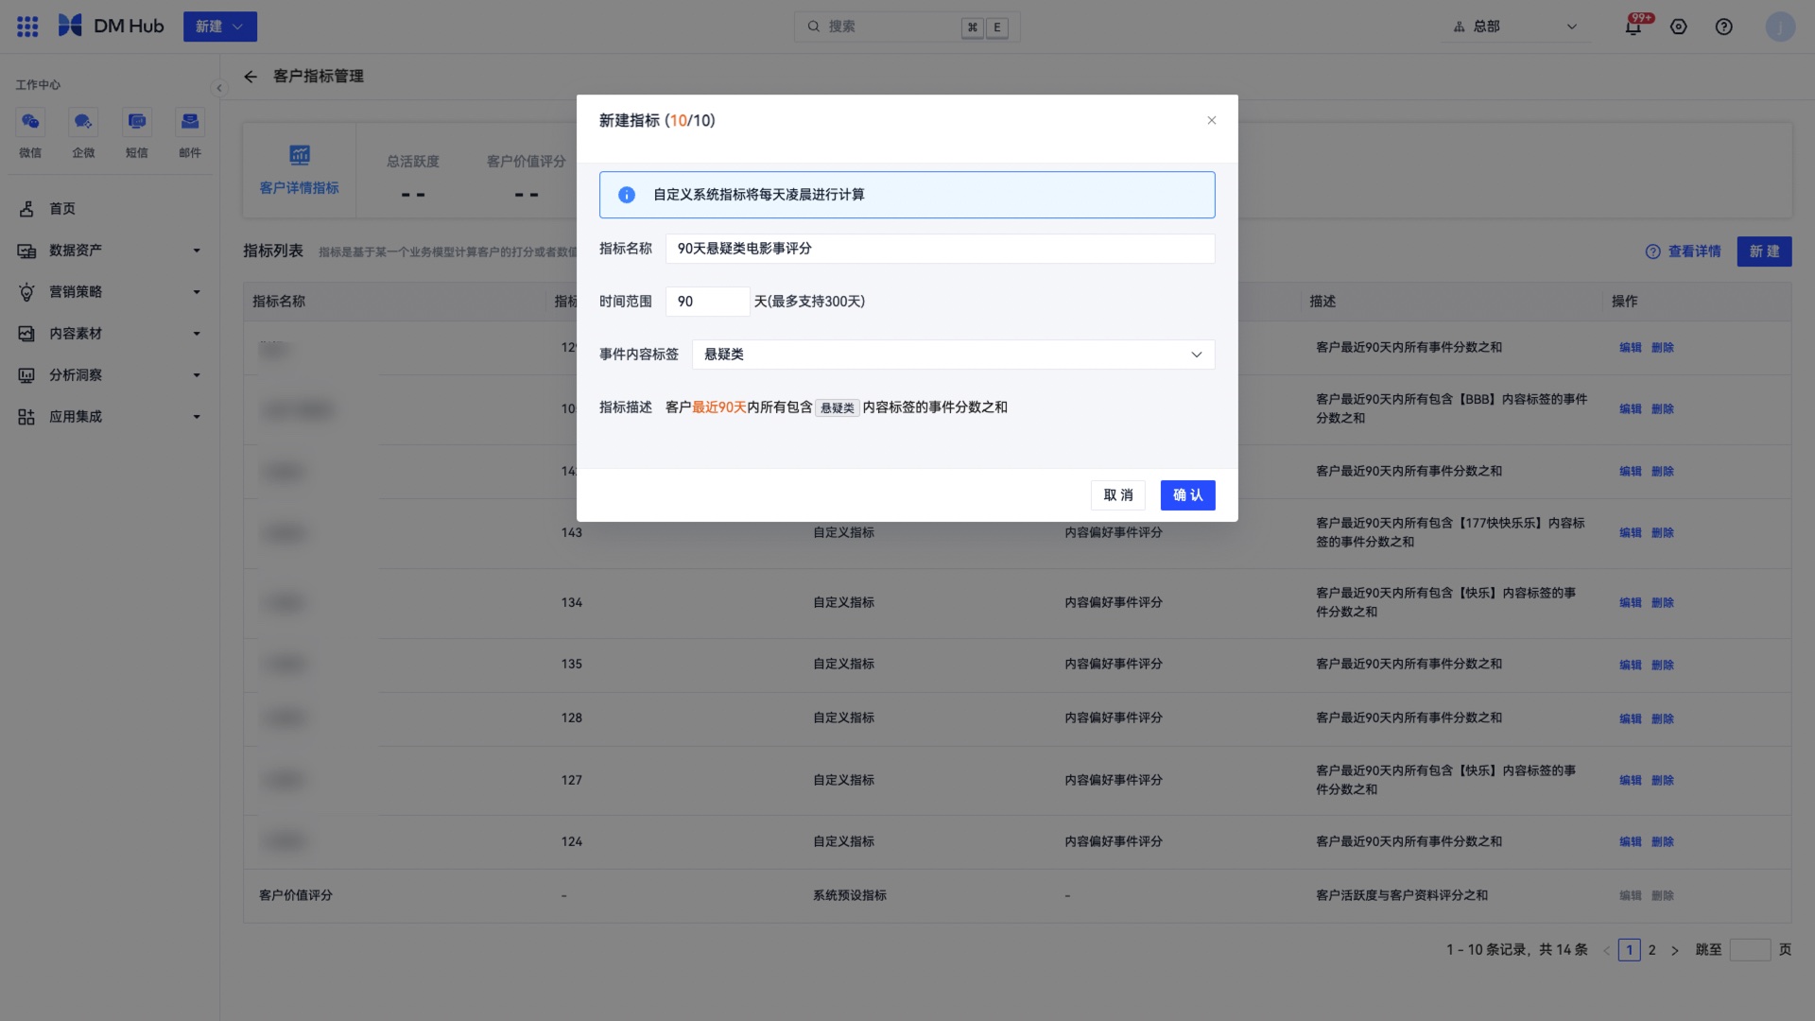This screenshot has width=1815, height=1021.
Task: Open the 新建 dropdown in top bar
Action: (x=220, y=26)
